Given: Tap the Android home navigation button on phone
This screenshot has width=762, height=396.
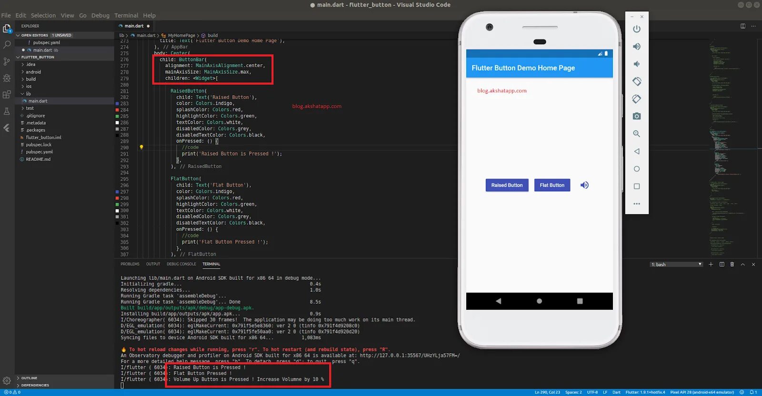Looking at the screenshot, I should [539, 301].
